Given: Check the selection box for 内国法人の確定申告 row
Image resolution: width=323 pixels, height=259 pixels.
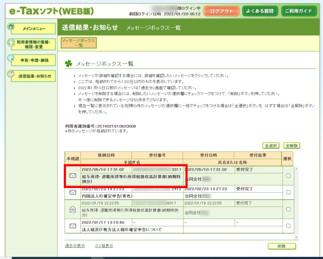Looking at the screenshot, I should pyautogui.click(x=288, y=192).
